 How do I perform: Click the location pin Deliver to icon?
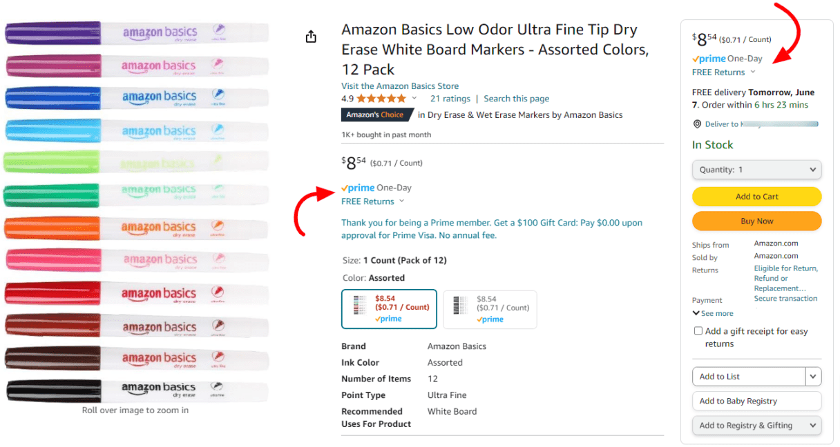point(697,124)
